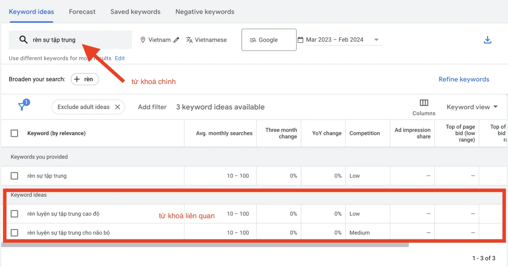The image size is (508, 267).
Task: Open the Negative keywords tab
Action: click(x=205, y=11)
